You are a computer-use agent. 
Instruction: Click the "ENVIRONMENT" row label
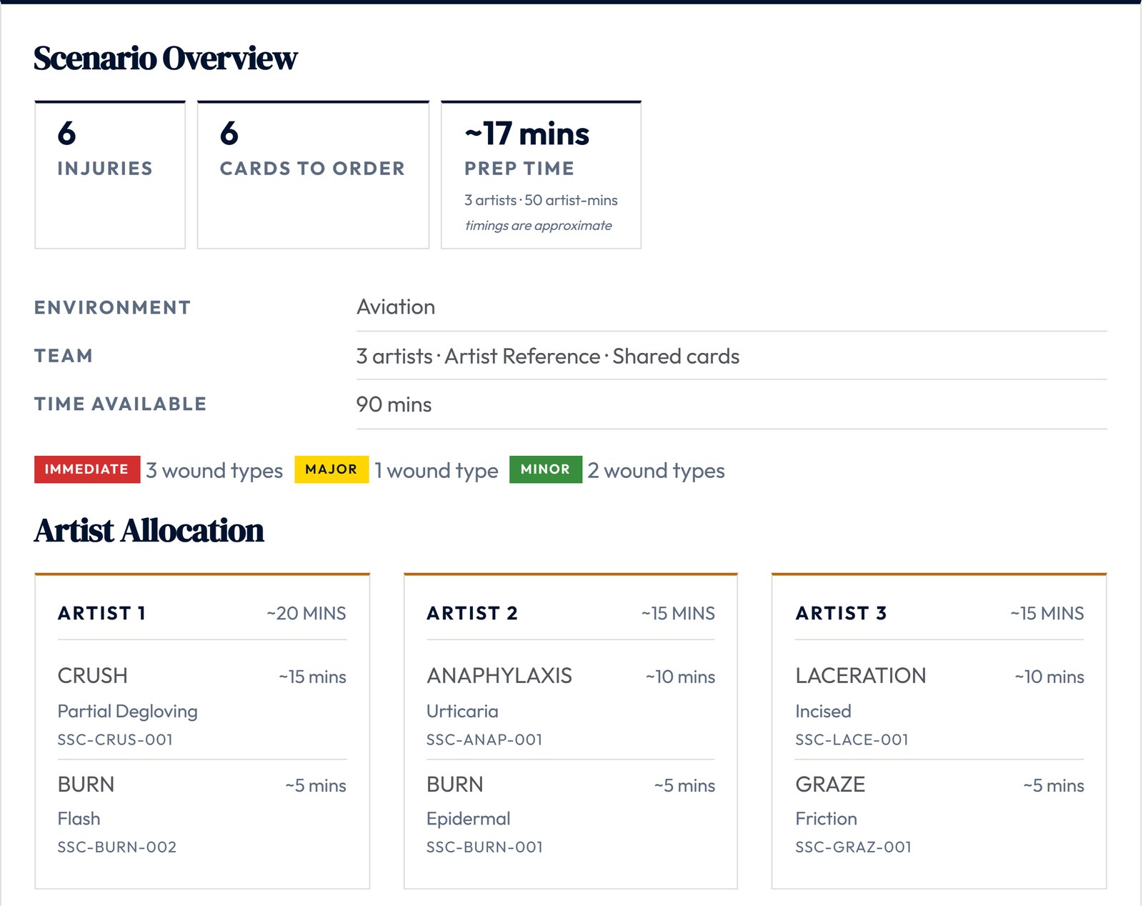point(112,308)
